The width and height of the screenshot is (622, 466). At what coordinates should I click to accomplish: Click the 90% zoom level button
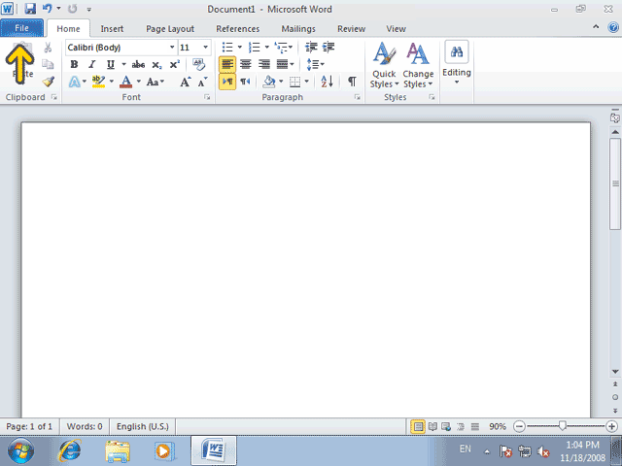coord(497,426)
